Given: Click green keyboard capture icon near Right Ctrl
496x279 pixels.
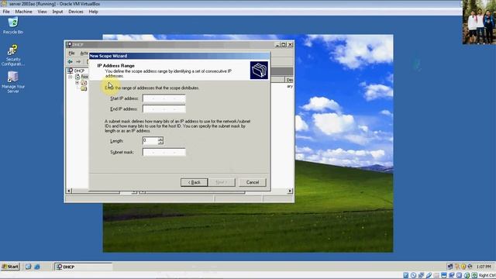Looking at the screenshot, I should coord(474,276).
